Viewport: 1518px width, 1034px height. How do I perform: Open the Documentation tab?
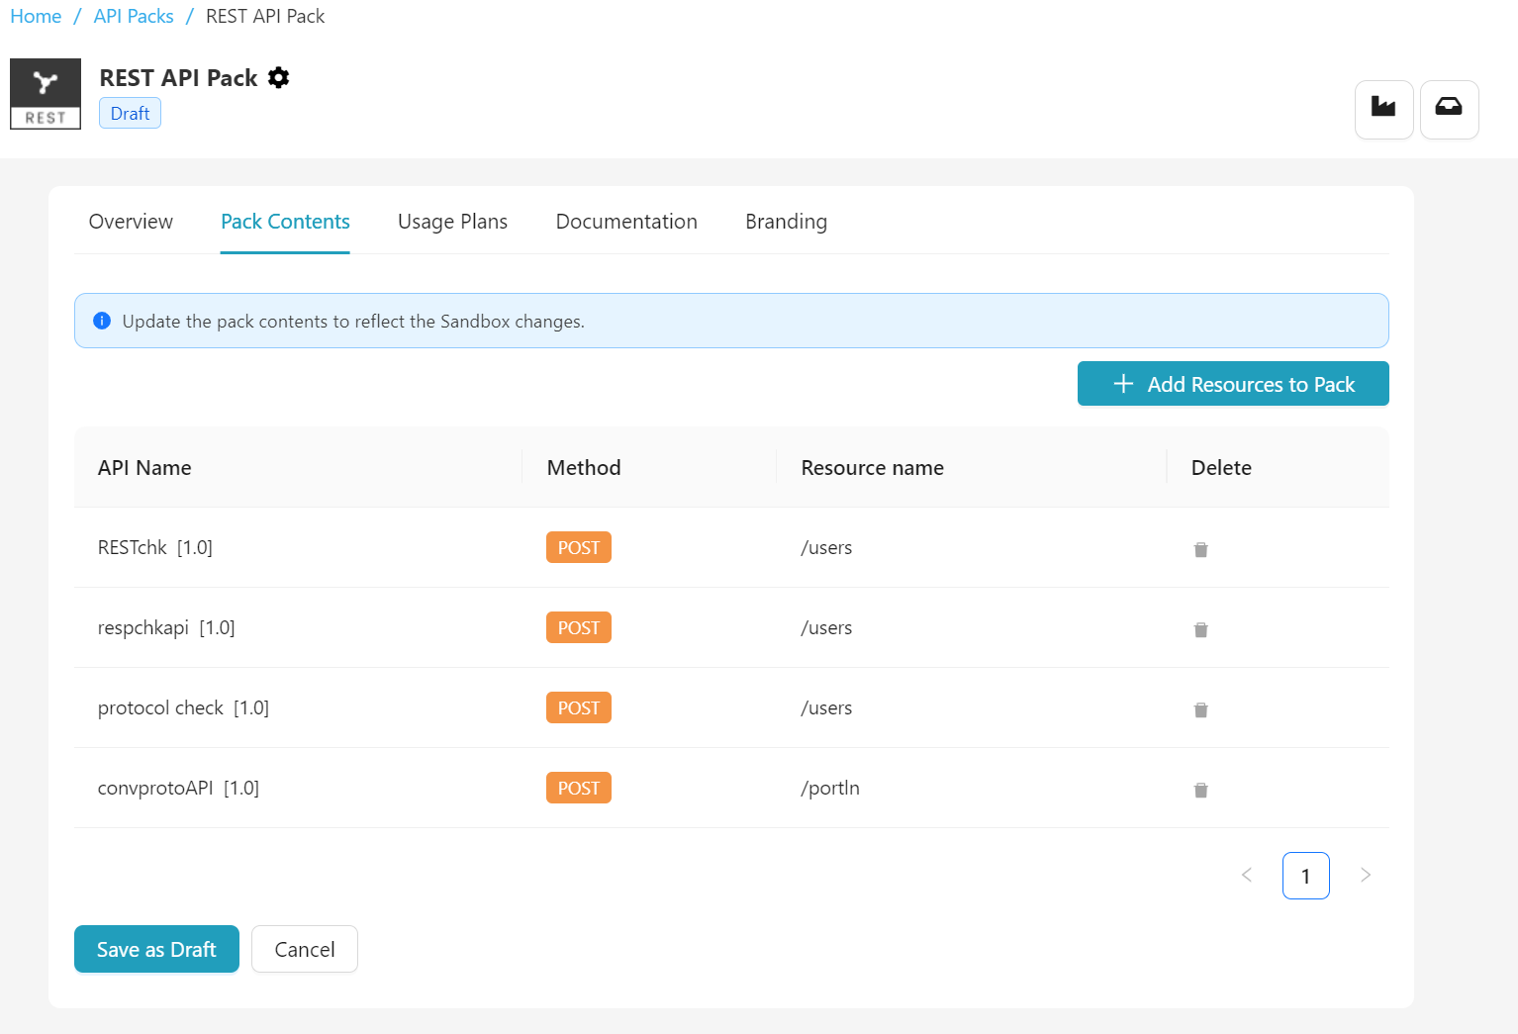pos(626,222)
